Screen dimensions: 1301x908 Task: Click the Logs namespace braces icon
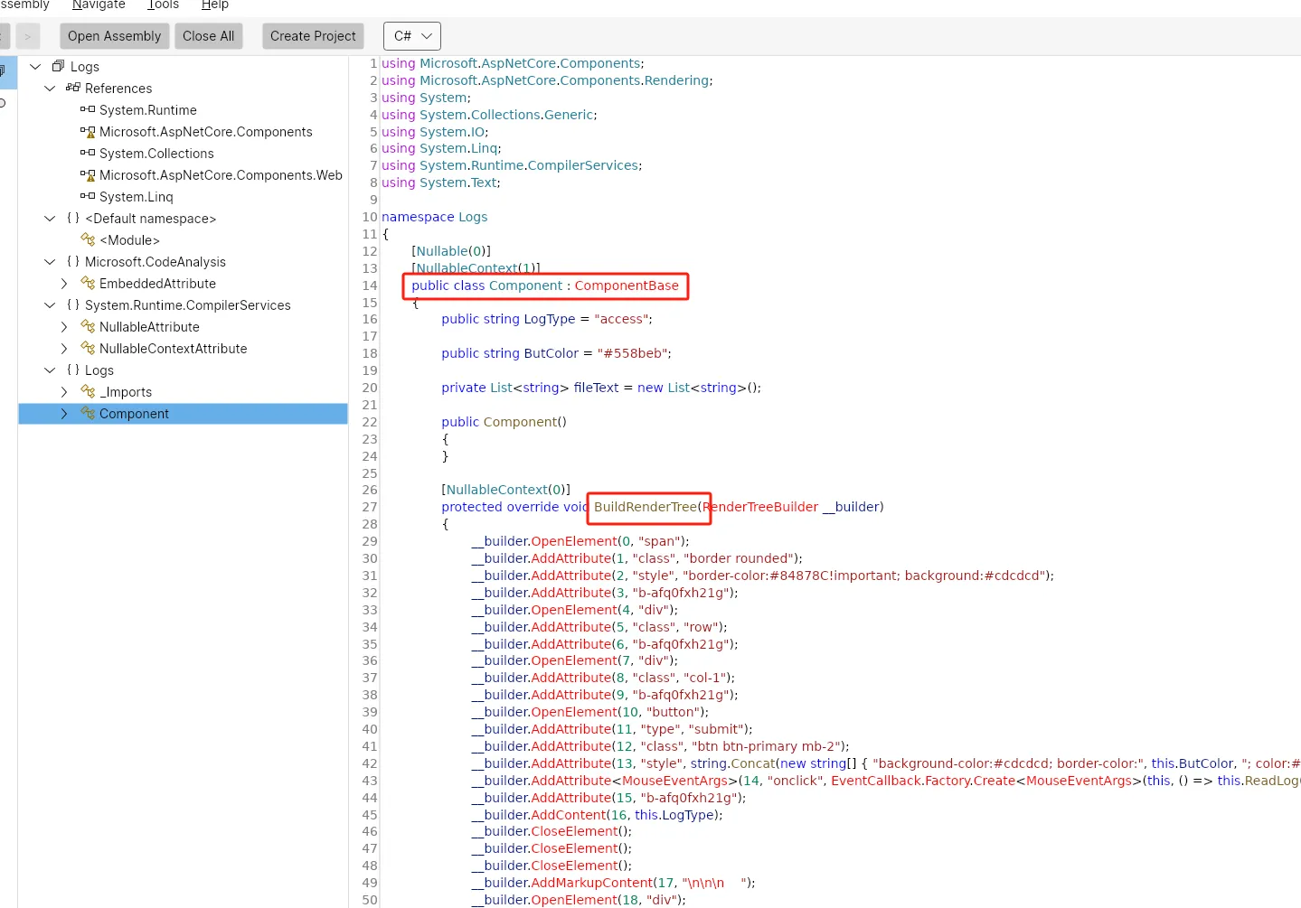coord(73,370)
